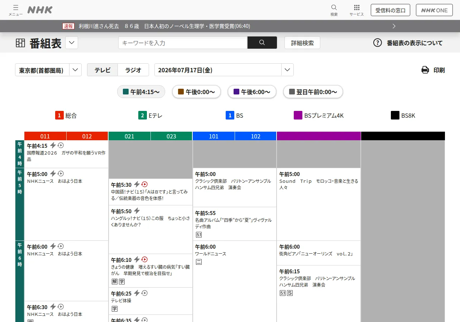Viewport: 460px width, 322px height.
Task: Click lightning icon on 午前5:50 program
Action: [x=137, y=211]
